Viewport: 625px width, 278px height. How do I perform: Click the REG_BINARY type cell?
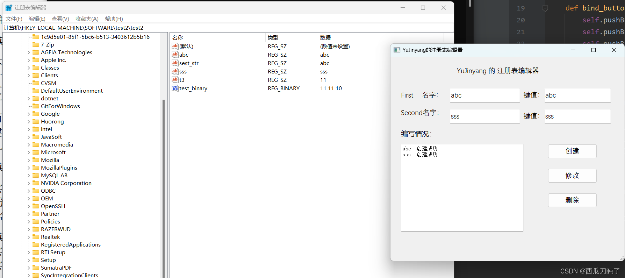click(284, 88)
